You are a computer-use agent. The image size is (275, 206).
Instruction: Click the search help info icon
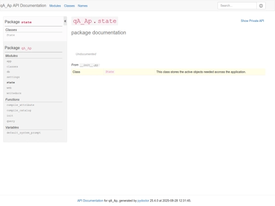(x=261, y=6)
